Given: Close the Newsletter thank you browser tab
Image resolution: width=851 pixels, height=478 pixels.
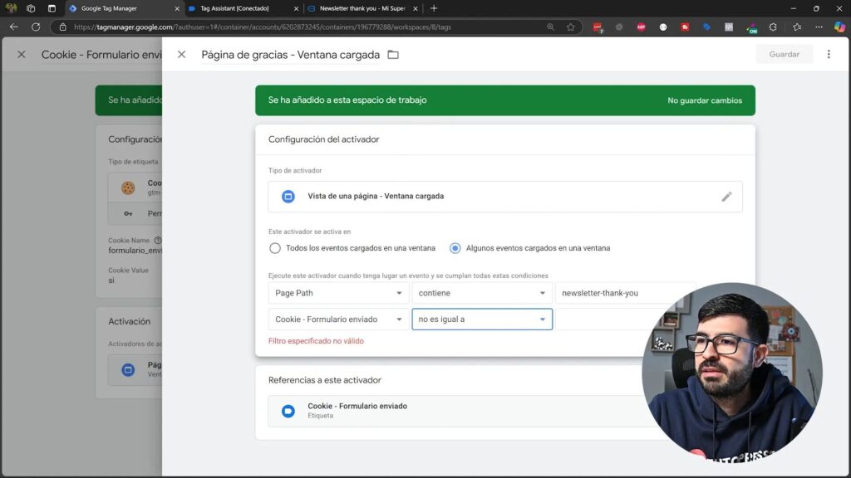Looking at the screenshot, I should click(416, 8).
